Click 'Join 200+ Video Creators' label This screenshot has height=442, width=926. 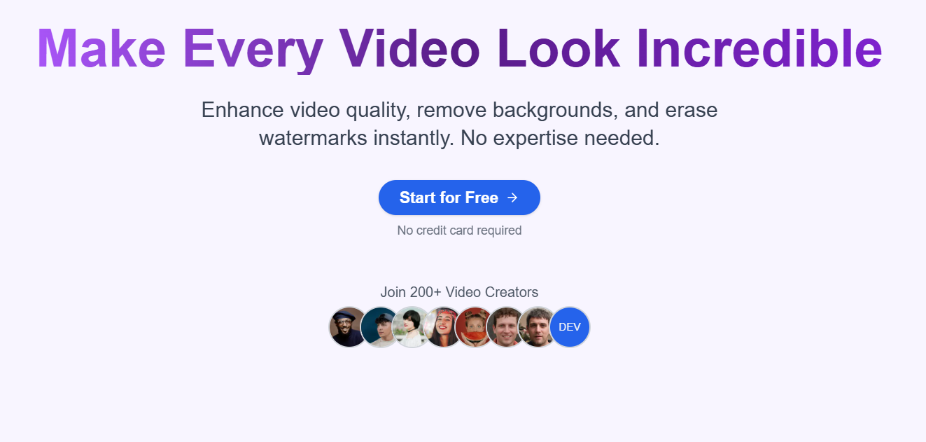459,292
